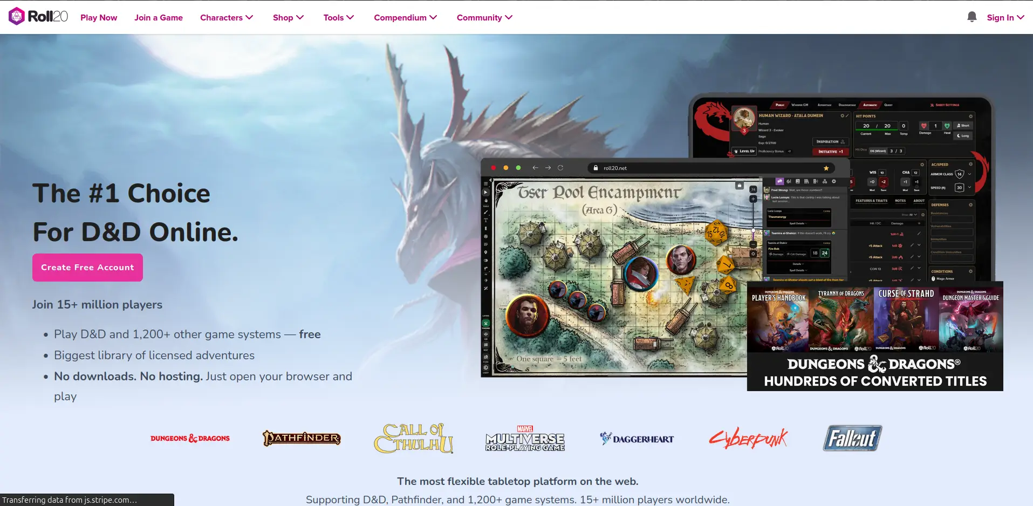The width and height of the screenshot is (1033, 506).
Task: Open the Sign In dropdown
Action: pyautogui.click(x=1005, y=17)
